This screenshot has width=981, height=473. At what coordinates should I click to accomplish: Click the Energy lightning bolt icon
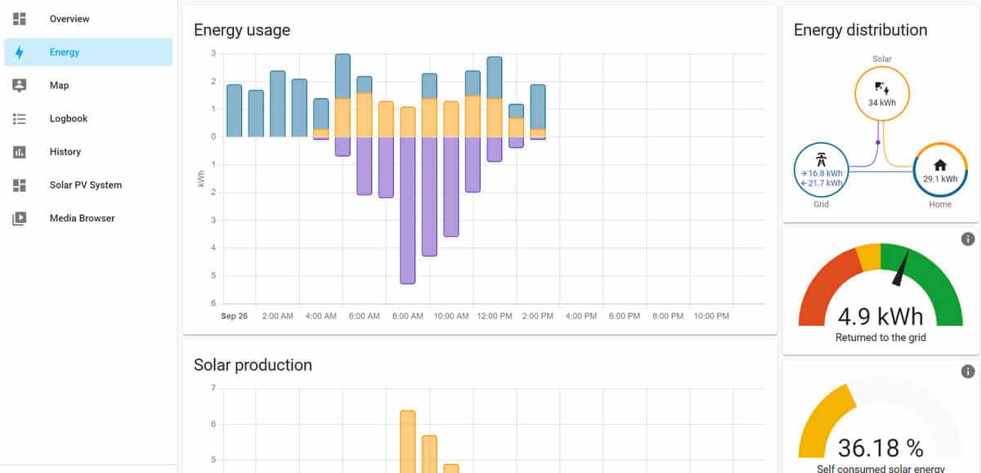pos(20,52)
